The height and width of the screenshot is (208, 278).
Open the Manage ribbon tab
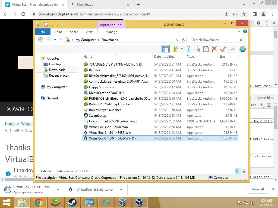click(x=111, y=32)
